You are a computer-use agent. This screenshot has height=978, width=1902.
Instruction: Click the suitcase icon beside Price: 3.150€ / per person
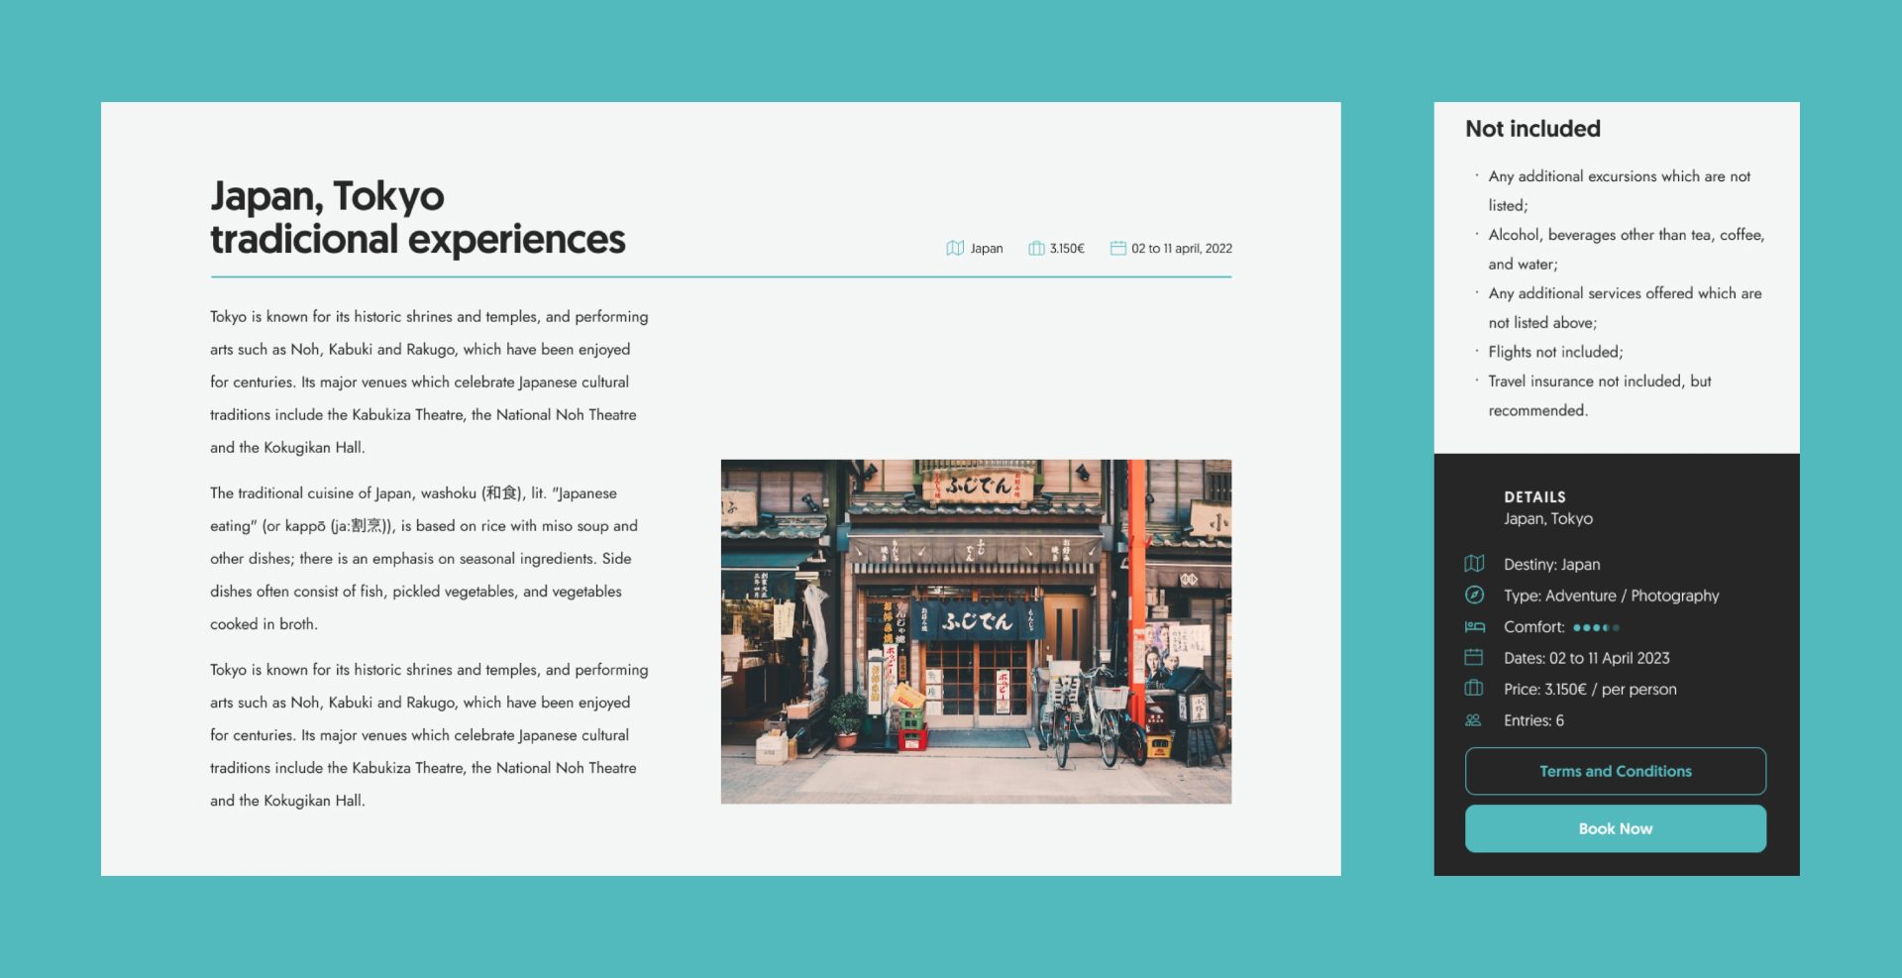tap(1474, 689)
